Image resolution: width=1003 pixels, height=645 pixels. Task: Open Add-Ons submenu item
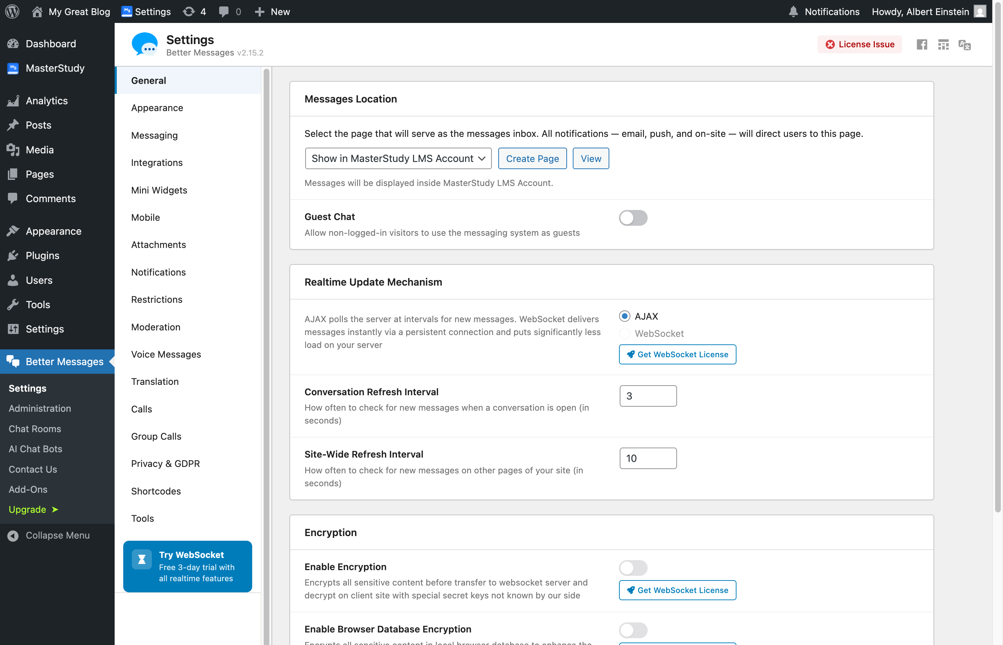click(28, 489)
